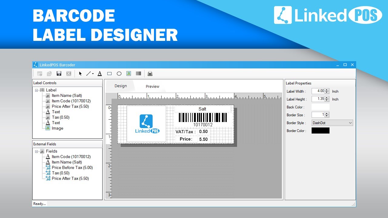Increase Label Width with up arrow

tap(327, 90)
